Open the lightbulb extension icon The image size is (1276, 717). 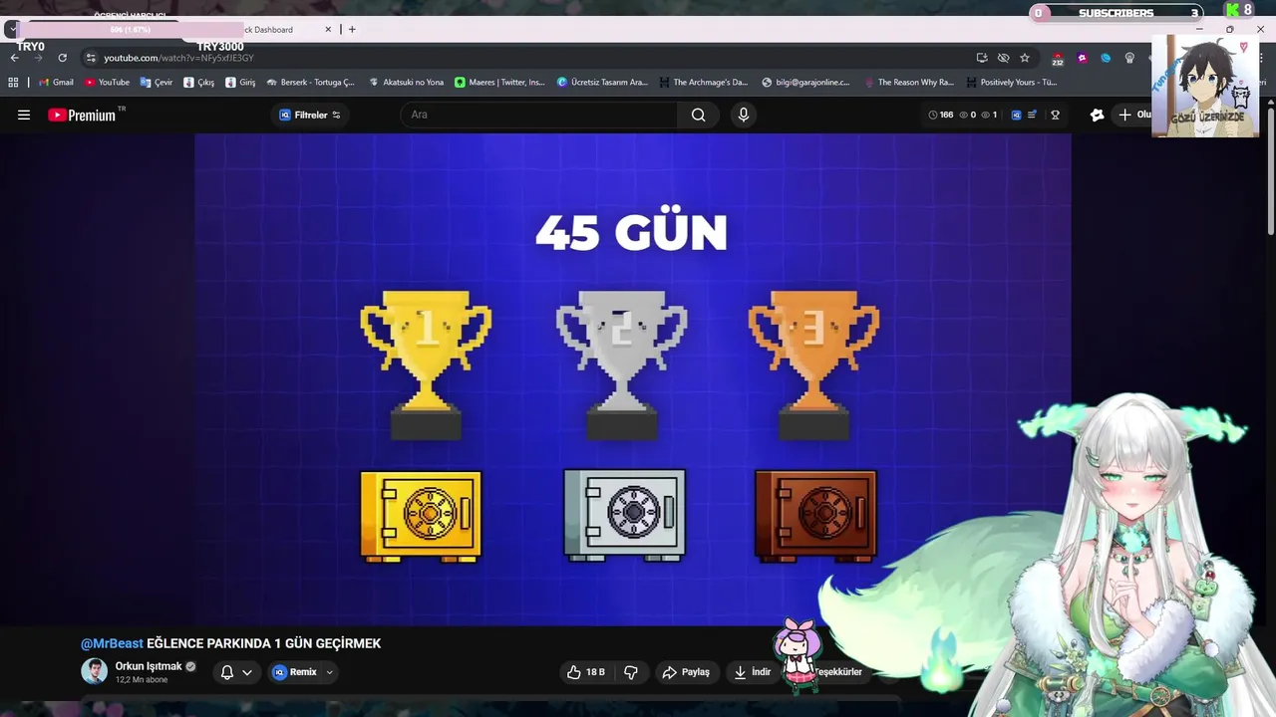point(1129,58)
